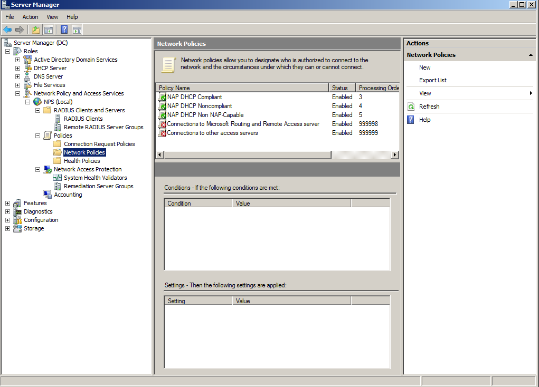Open the Action menu

coord(30,17)
